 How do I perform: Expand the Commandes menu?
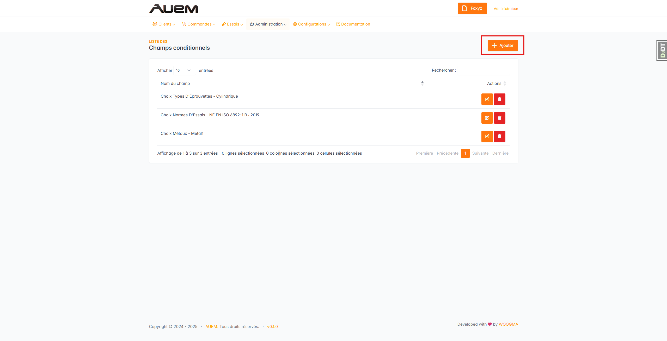(199, 24)
